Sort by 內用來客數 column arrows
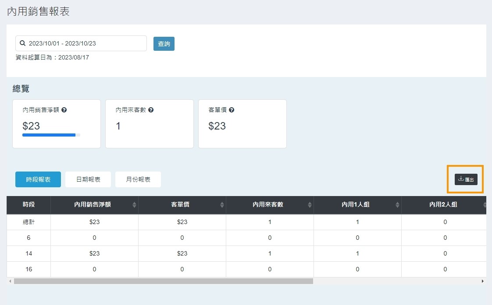The width and height of the screenshot is (492, 305). click(310, 205)
